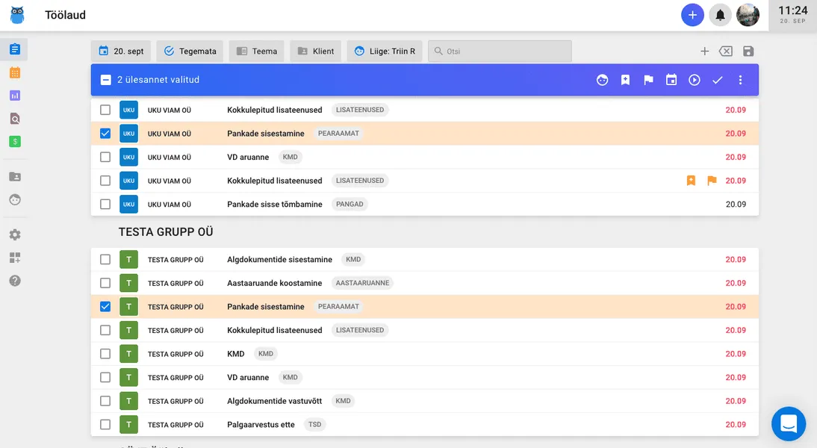This screenshot has width=817, height=448.
Task: Open the Teema filter
Action: click(256, 52)
